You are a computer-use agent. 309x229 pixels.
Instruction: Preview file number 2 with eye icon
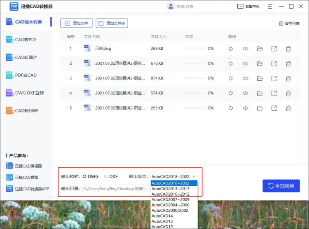(x=246, y=63)
